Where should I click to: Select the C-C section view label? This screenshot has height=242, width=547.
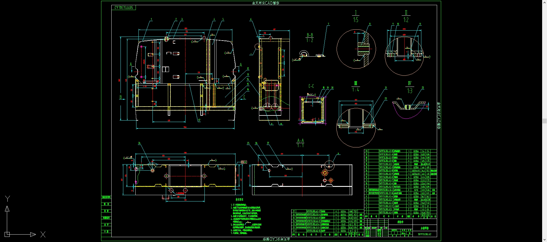tap(311, 86)
